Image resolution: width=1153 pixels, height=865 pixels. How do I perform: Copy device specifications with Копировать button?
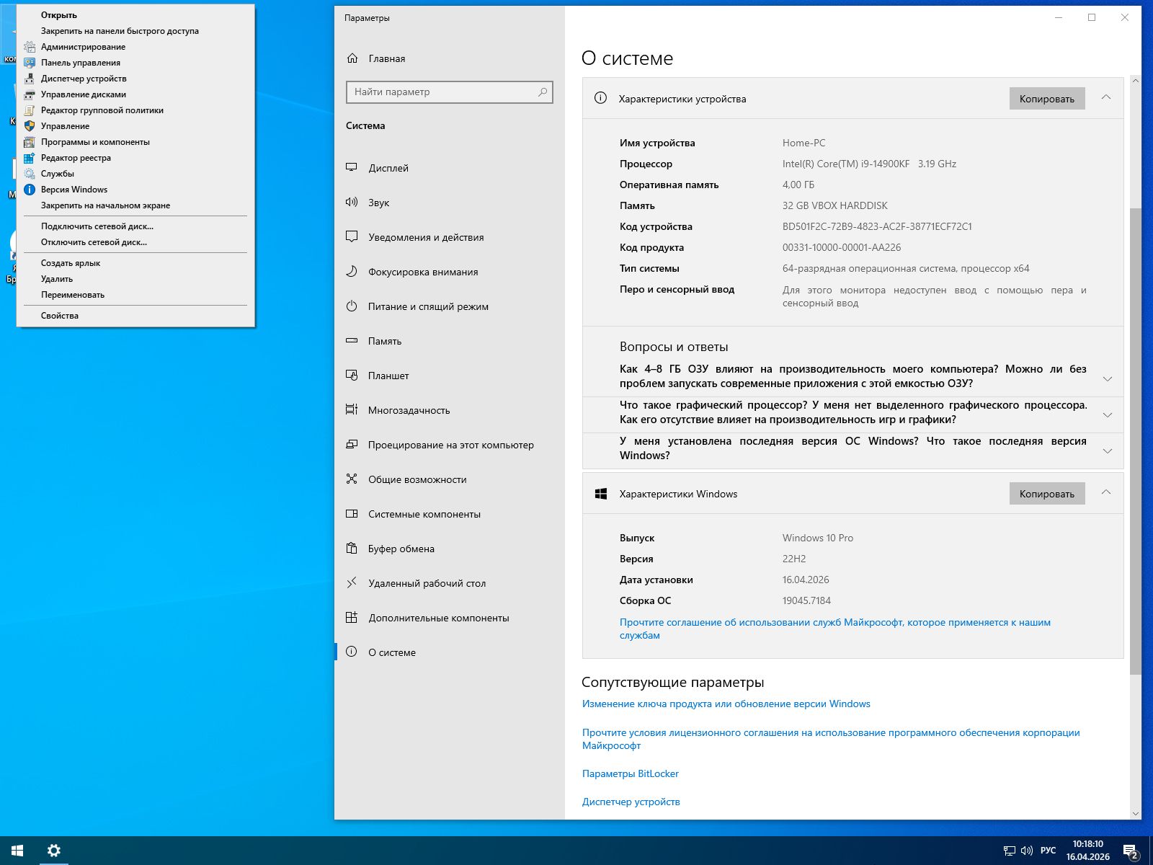click(x=1046, y=99)
